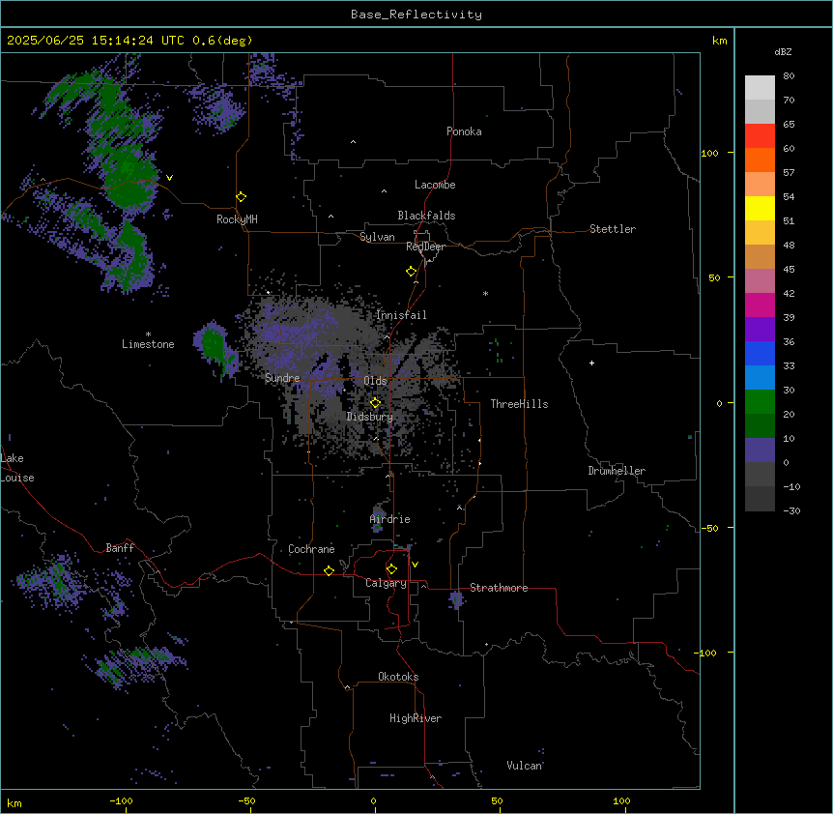Click the Didsbury town label
833x814 pixels.
(370, 417)
